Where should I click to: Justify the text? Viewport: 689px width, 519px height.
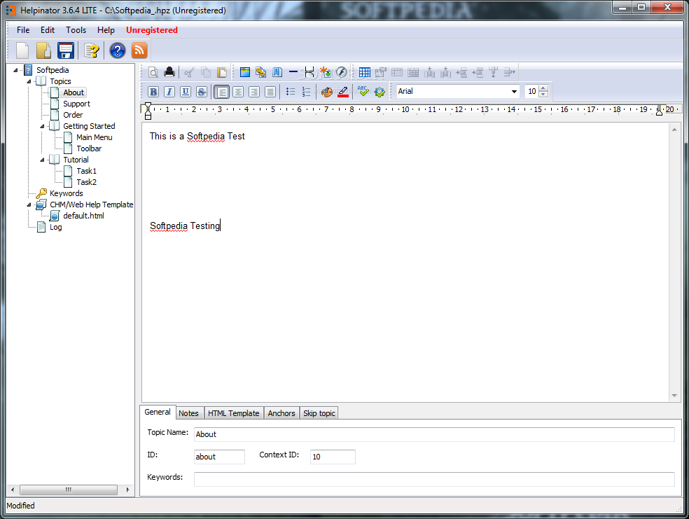270,92
